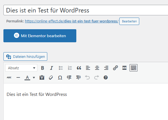
Task: Undo the last edit
Action: tap(87, 77)
